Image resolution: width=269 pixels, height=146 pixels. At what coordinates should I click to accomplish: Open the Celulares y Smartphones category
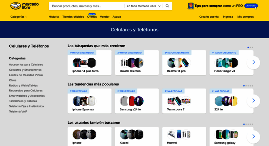[x=25, y=70]
